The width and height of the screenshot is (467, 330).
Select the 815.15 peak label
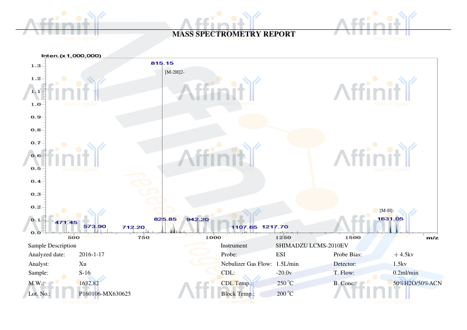pyautogui.click(x=162, y=63)
